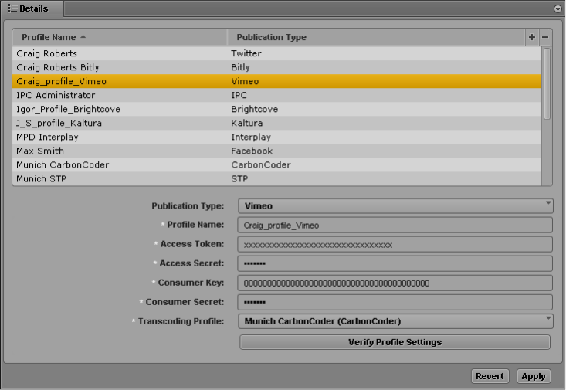
Task: Open the Details panel menu arrow
Action: pos(558,9)
